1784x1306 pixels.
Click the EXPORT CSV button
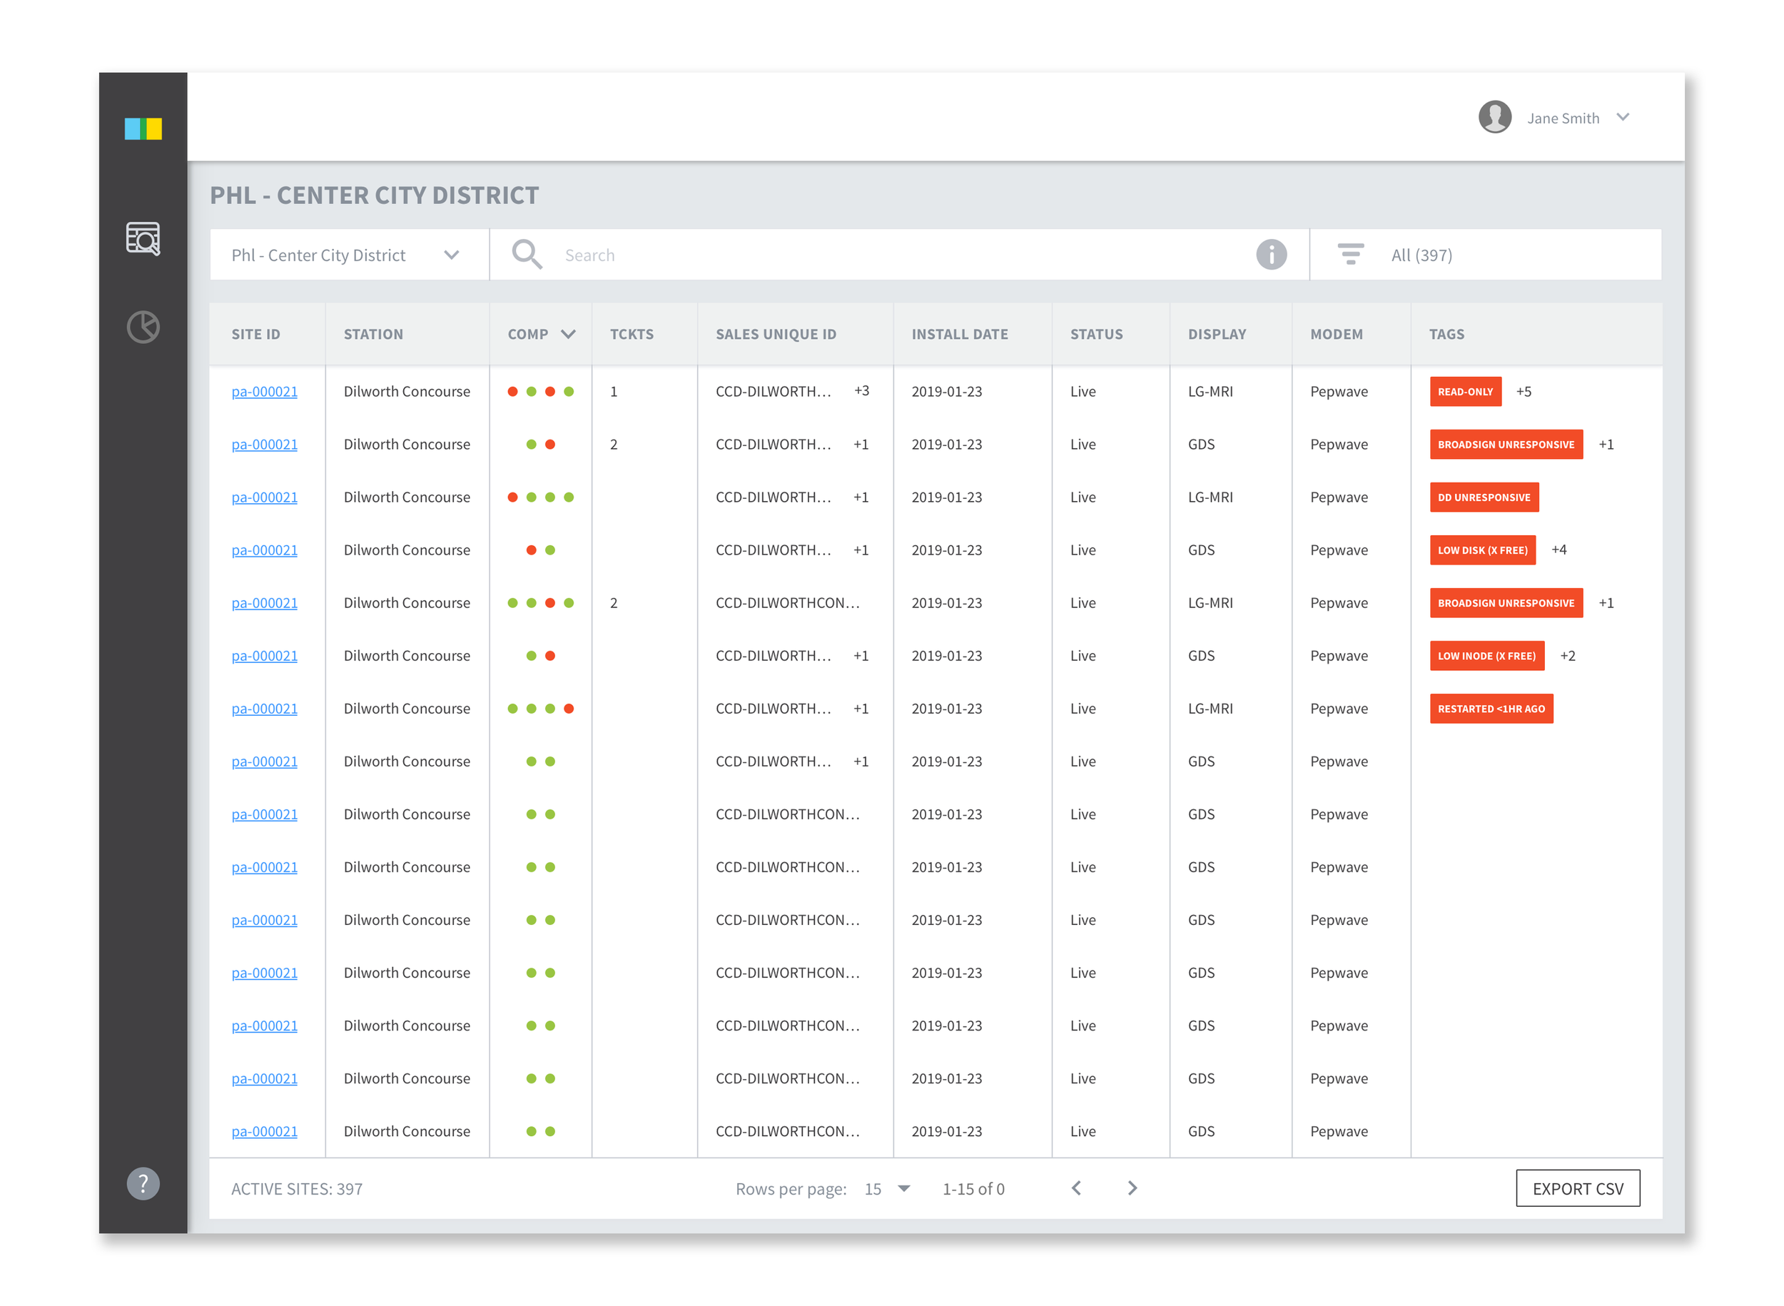[1577, 1188]
